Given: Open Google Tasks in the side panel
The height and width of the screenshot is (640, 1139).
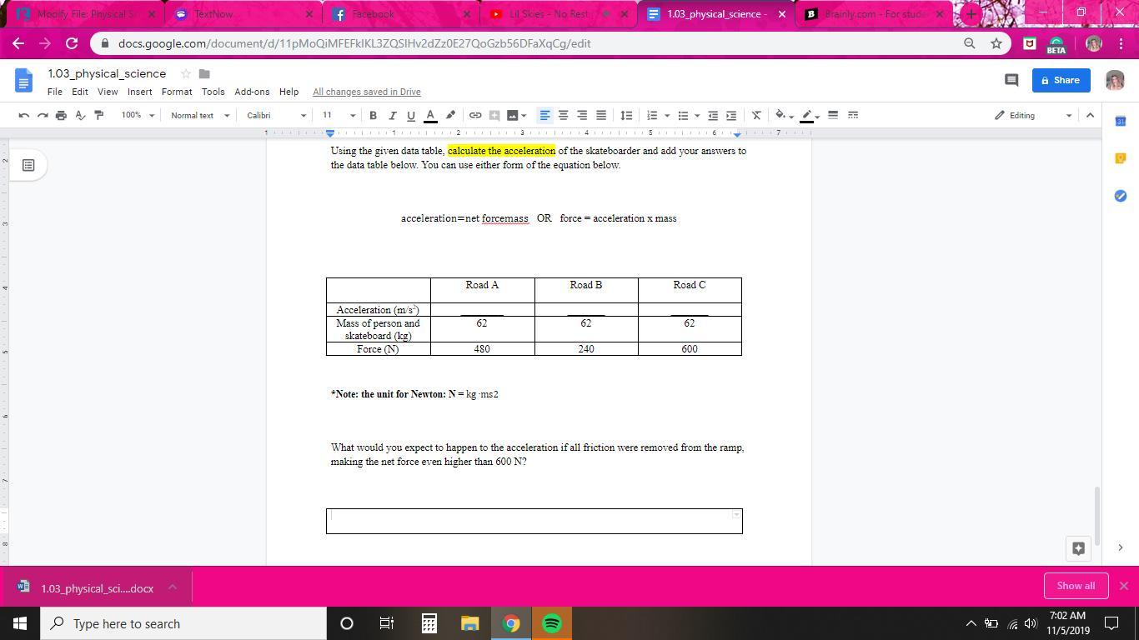Looking at the screenshot, I should 1121,195.
